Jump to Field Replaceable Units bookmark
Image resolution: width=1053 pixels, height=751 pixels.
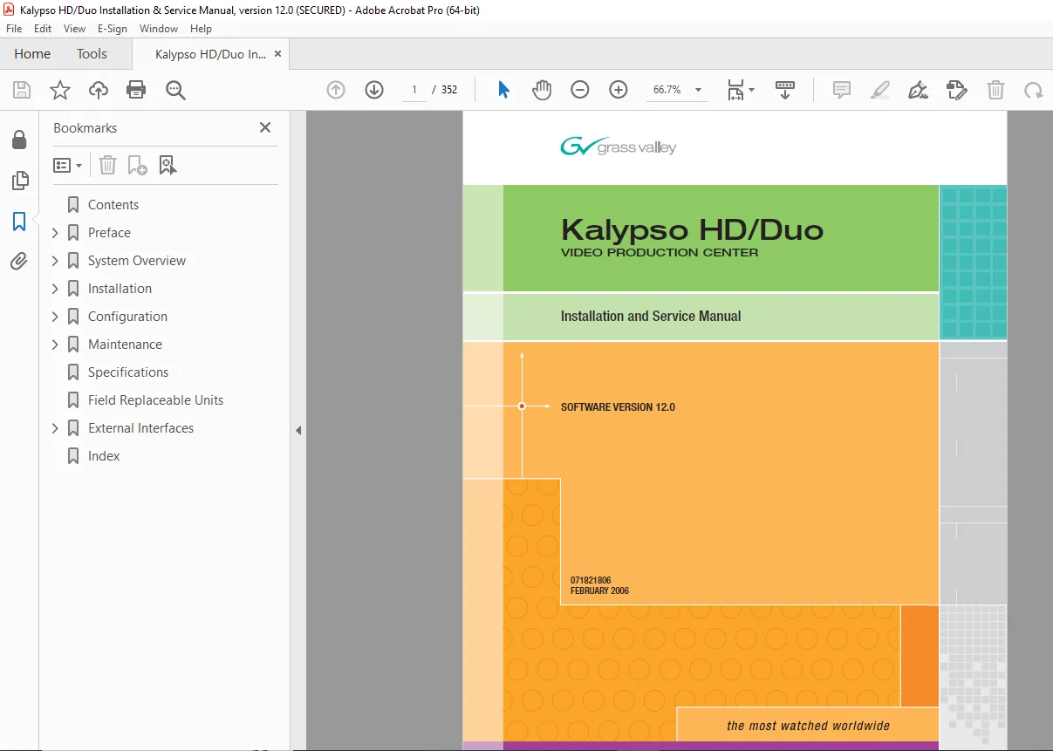[155, 400]
